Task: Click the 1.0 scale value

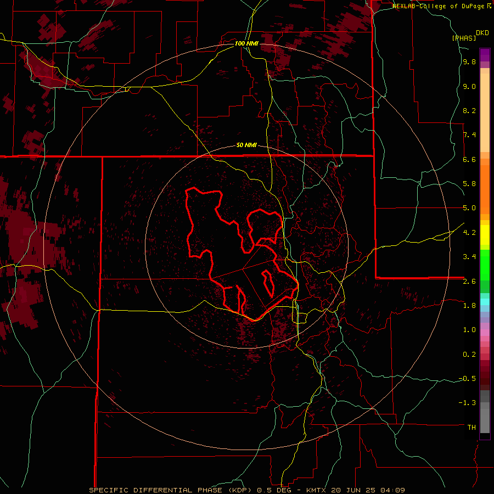Action: [x=469, y=330]
